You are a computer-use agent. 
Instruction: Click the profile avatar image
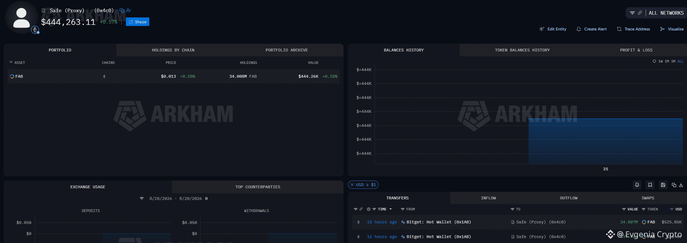pyautogui.click(x=21, y=18)
